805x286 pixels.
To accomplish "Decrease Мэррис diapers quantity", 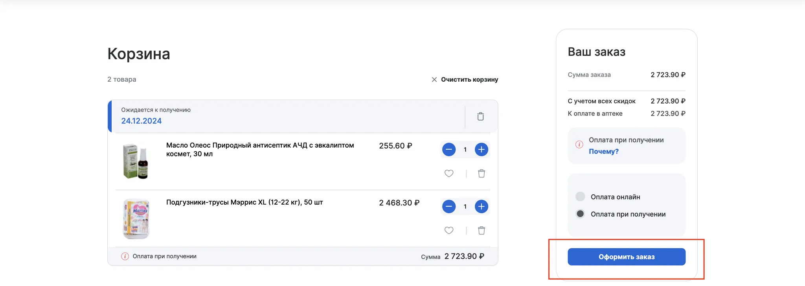I will (x=449, y=206).
